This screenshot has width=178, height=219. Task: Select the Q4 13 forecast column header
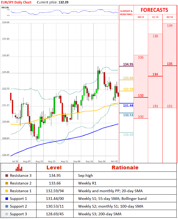point(141,17)
